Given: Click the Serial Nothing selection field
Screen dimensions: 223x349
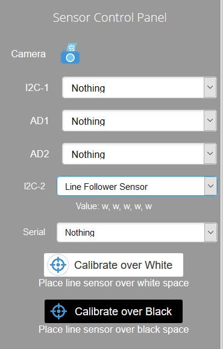Looking at the screenshot, I should [137, 233].
